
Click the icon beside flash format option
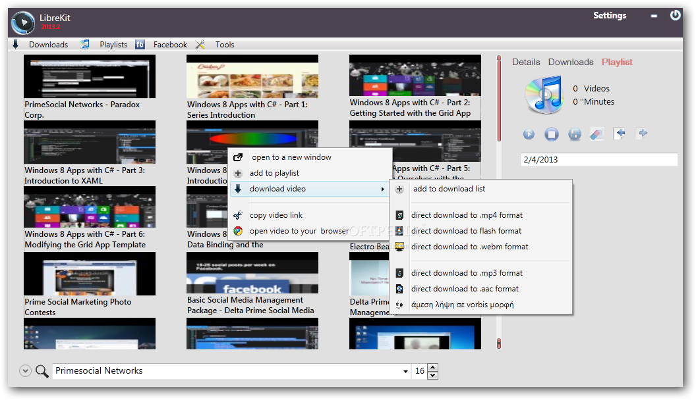tap(399, 231)
